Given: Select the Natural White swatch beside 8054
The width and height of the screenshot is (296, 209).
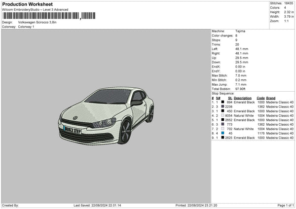Looking at the screenshot, I should pos(223,115).
